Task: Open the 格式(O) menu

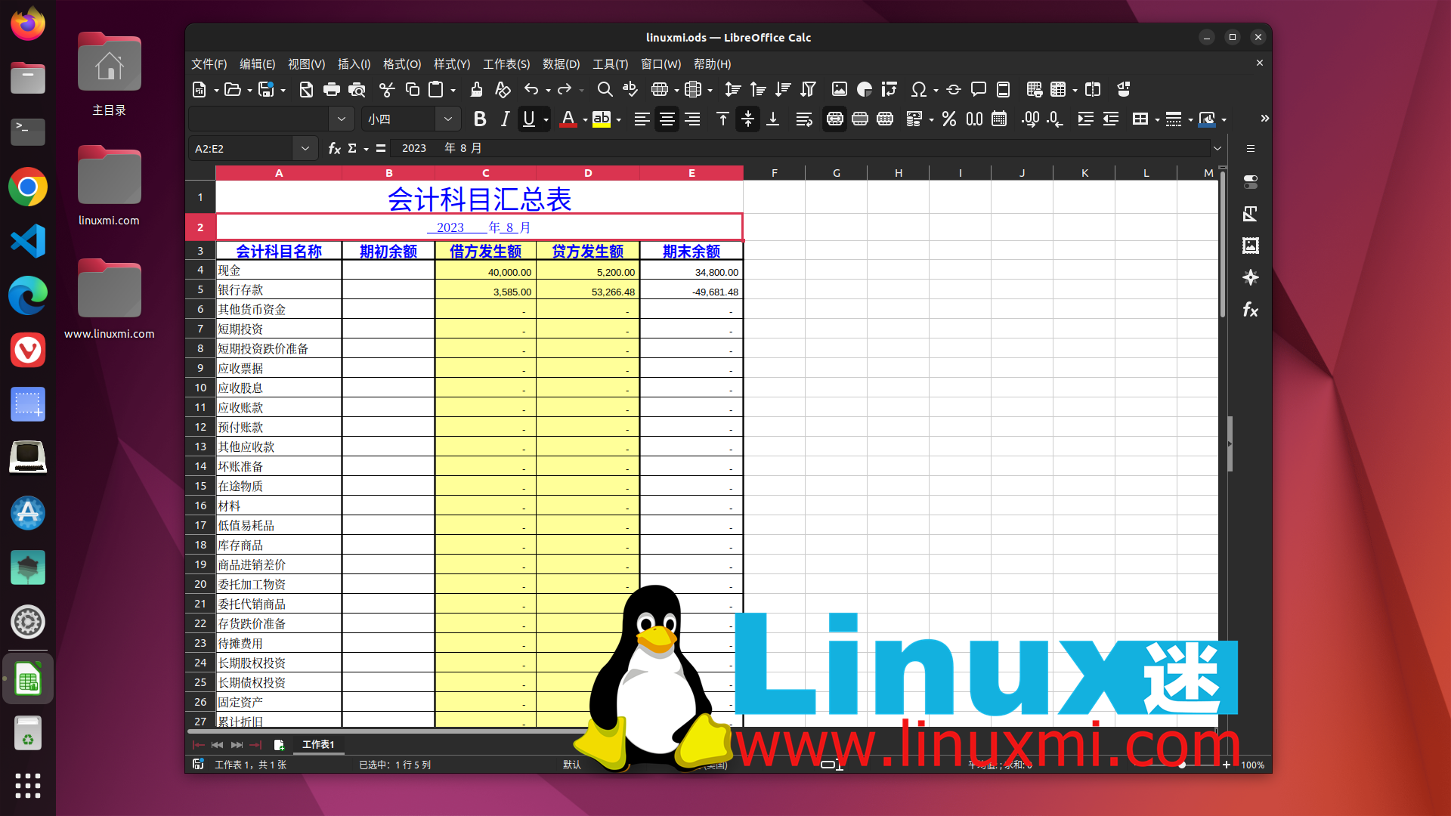Action: [x=402, y=64]
